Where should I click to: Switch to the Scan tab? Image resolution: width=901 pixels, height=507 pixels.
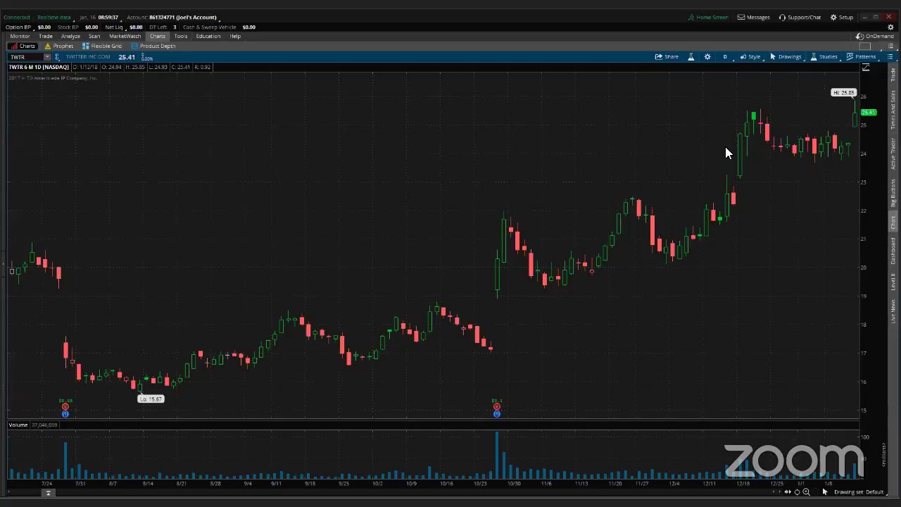pos(94,36)
